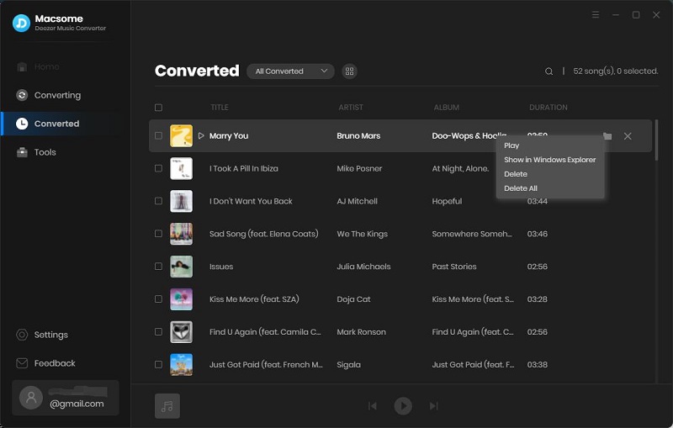Click artist name Doja Cat
The width and height of the screenshot is (673, 428).
353,299
